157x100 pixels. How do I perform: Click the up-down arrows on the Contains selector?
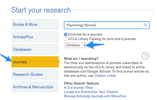pos(85,45)
